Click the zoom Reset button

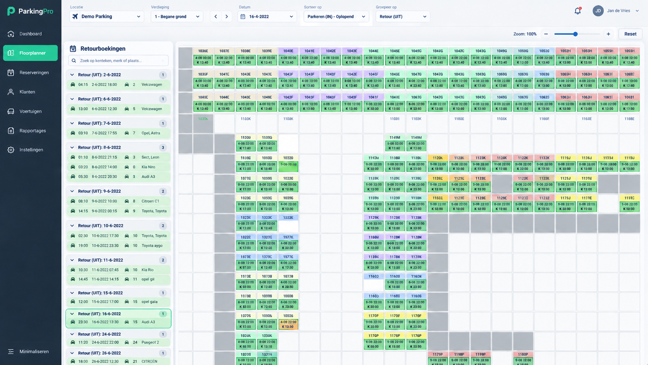[x=630, y=34]
